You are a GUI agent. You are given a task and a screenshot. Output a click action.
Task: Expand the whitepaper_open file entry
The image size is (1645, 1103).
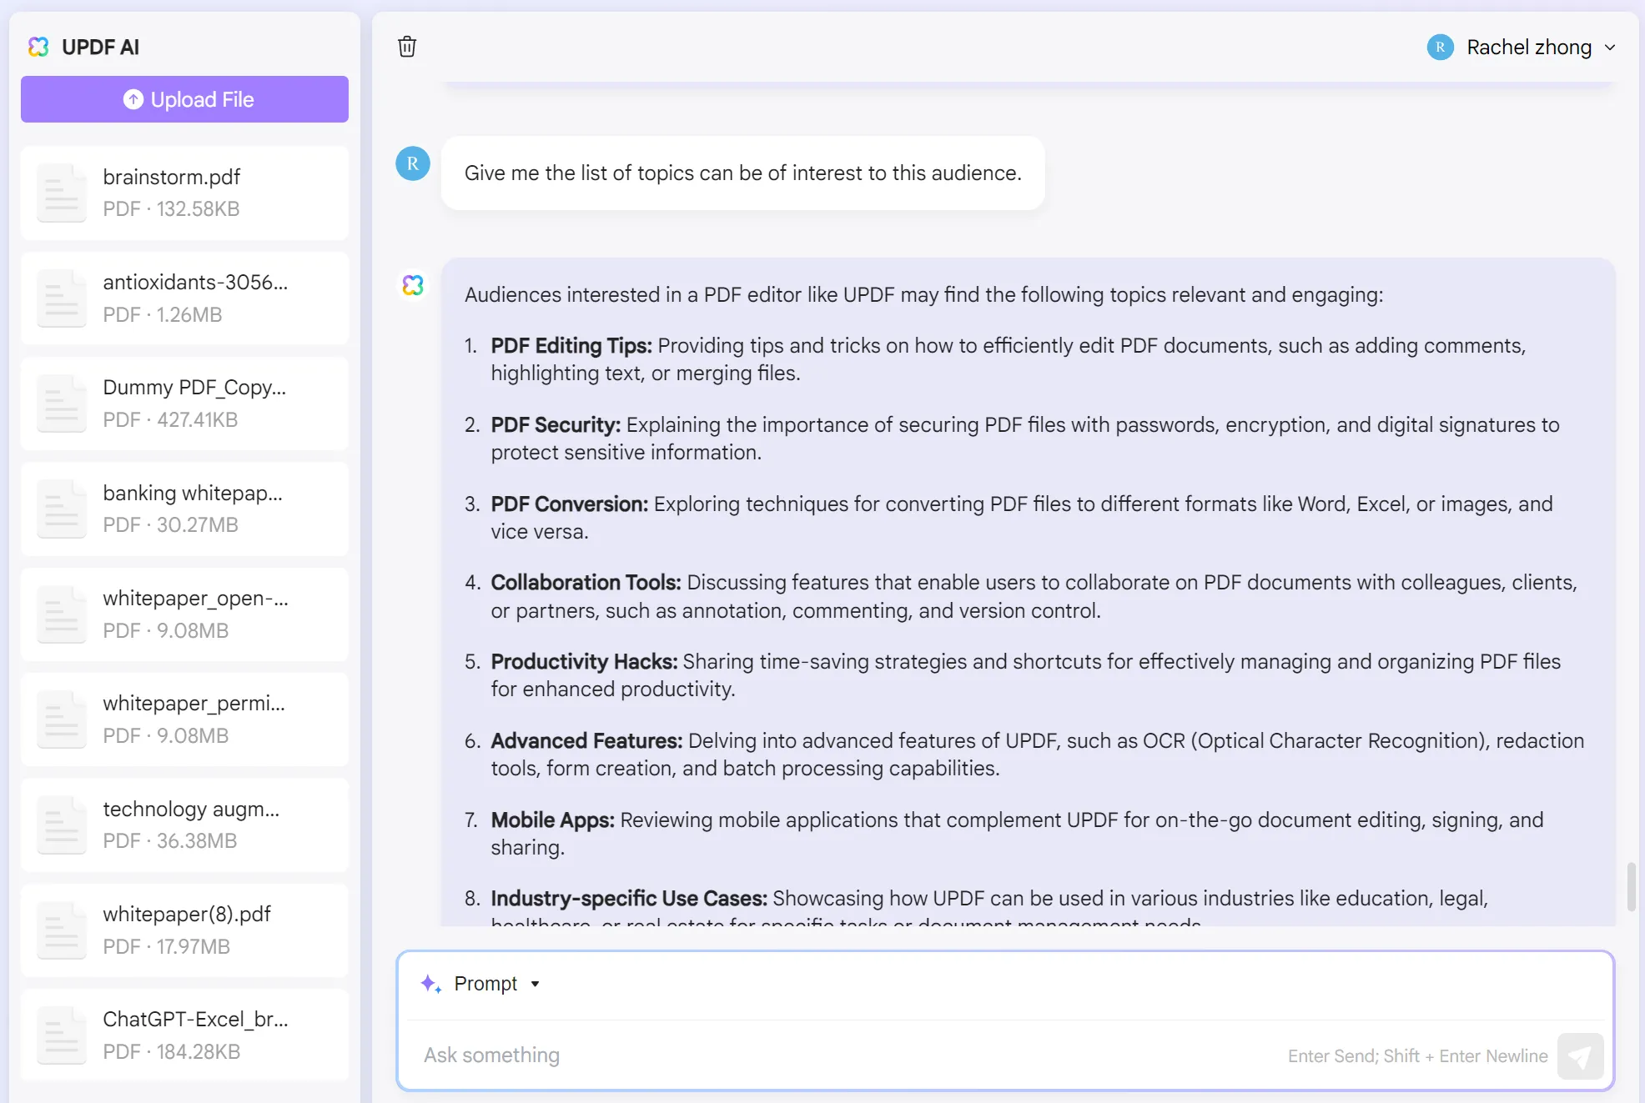coord(184,614)
